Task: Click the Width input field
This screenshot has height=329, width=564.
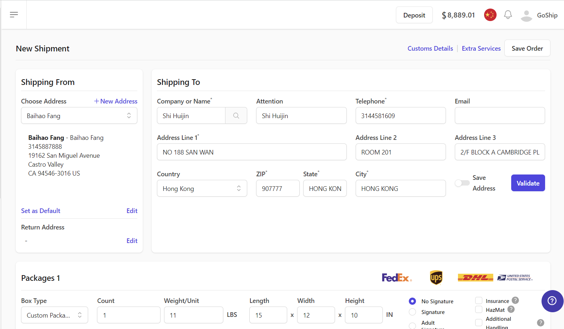Action: 316,315
